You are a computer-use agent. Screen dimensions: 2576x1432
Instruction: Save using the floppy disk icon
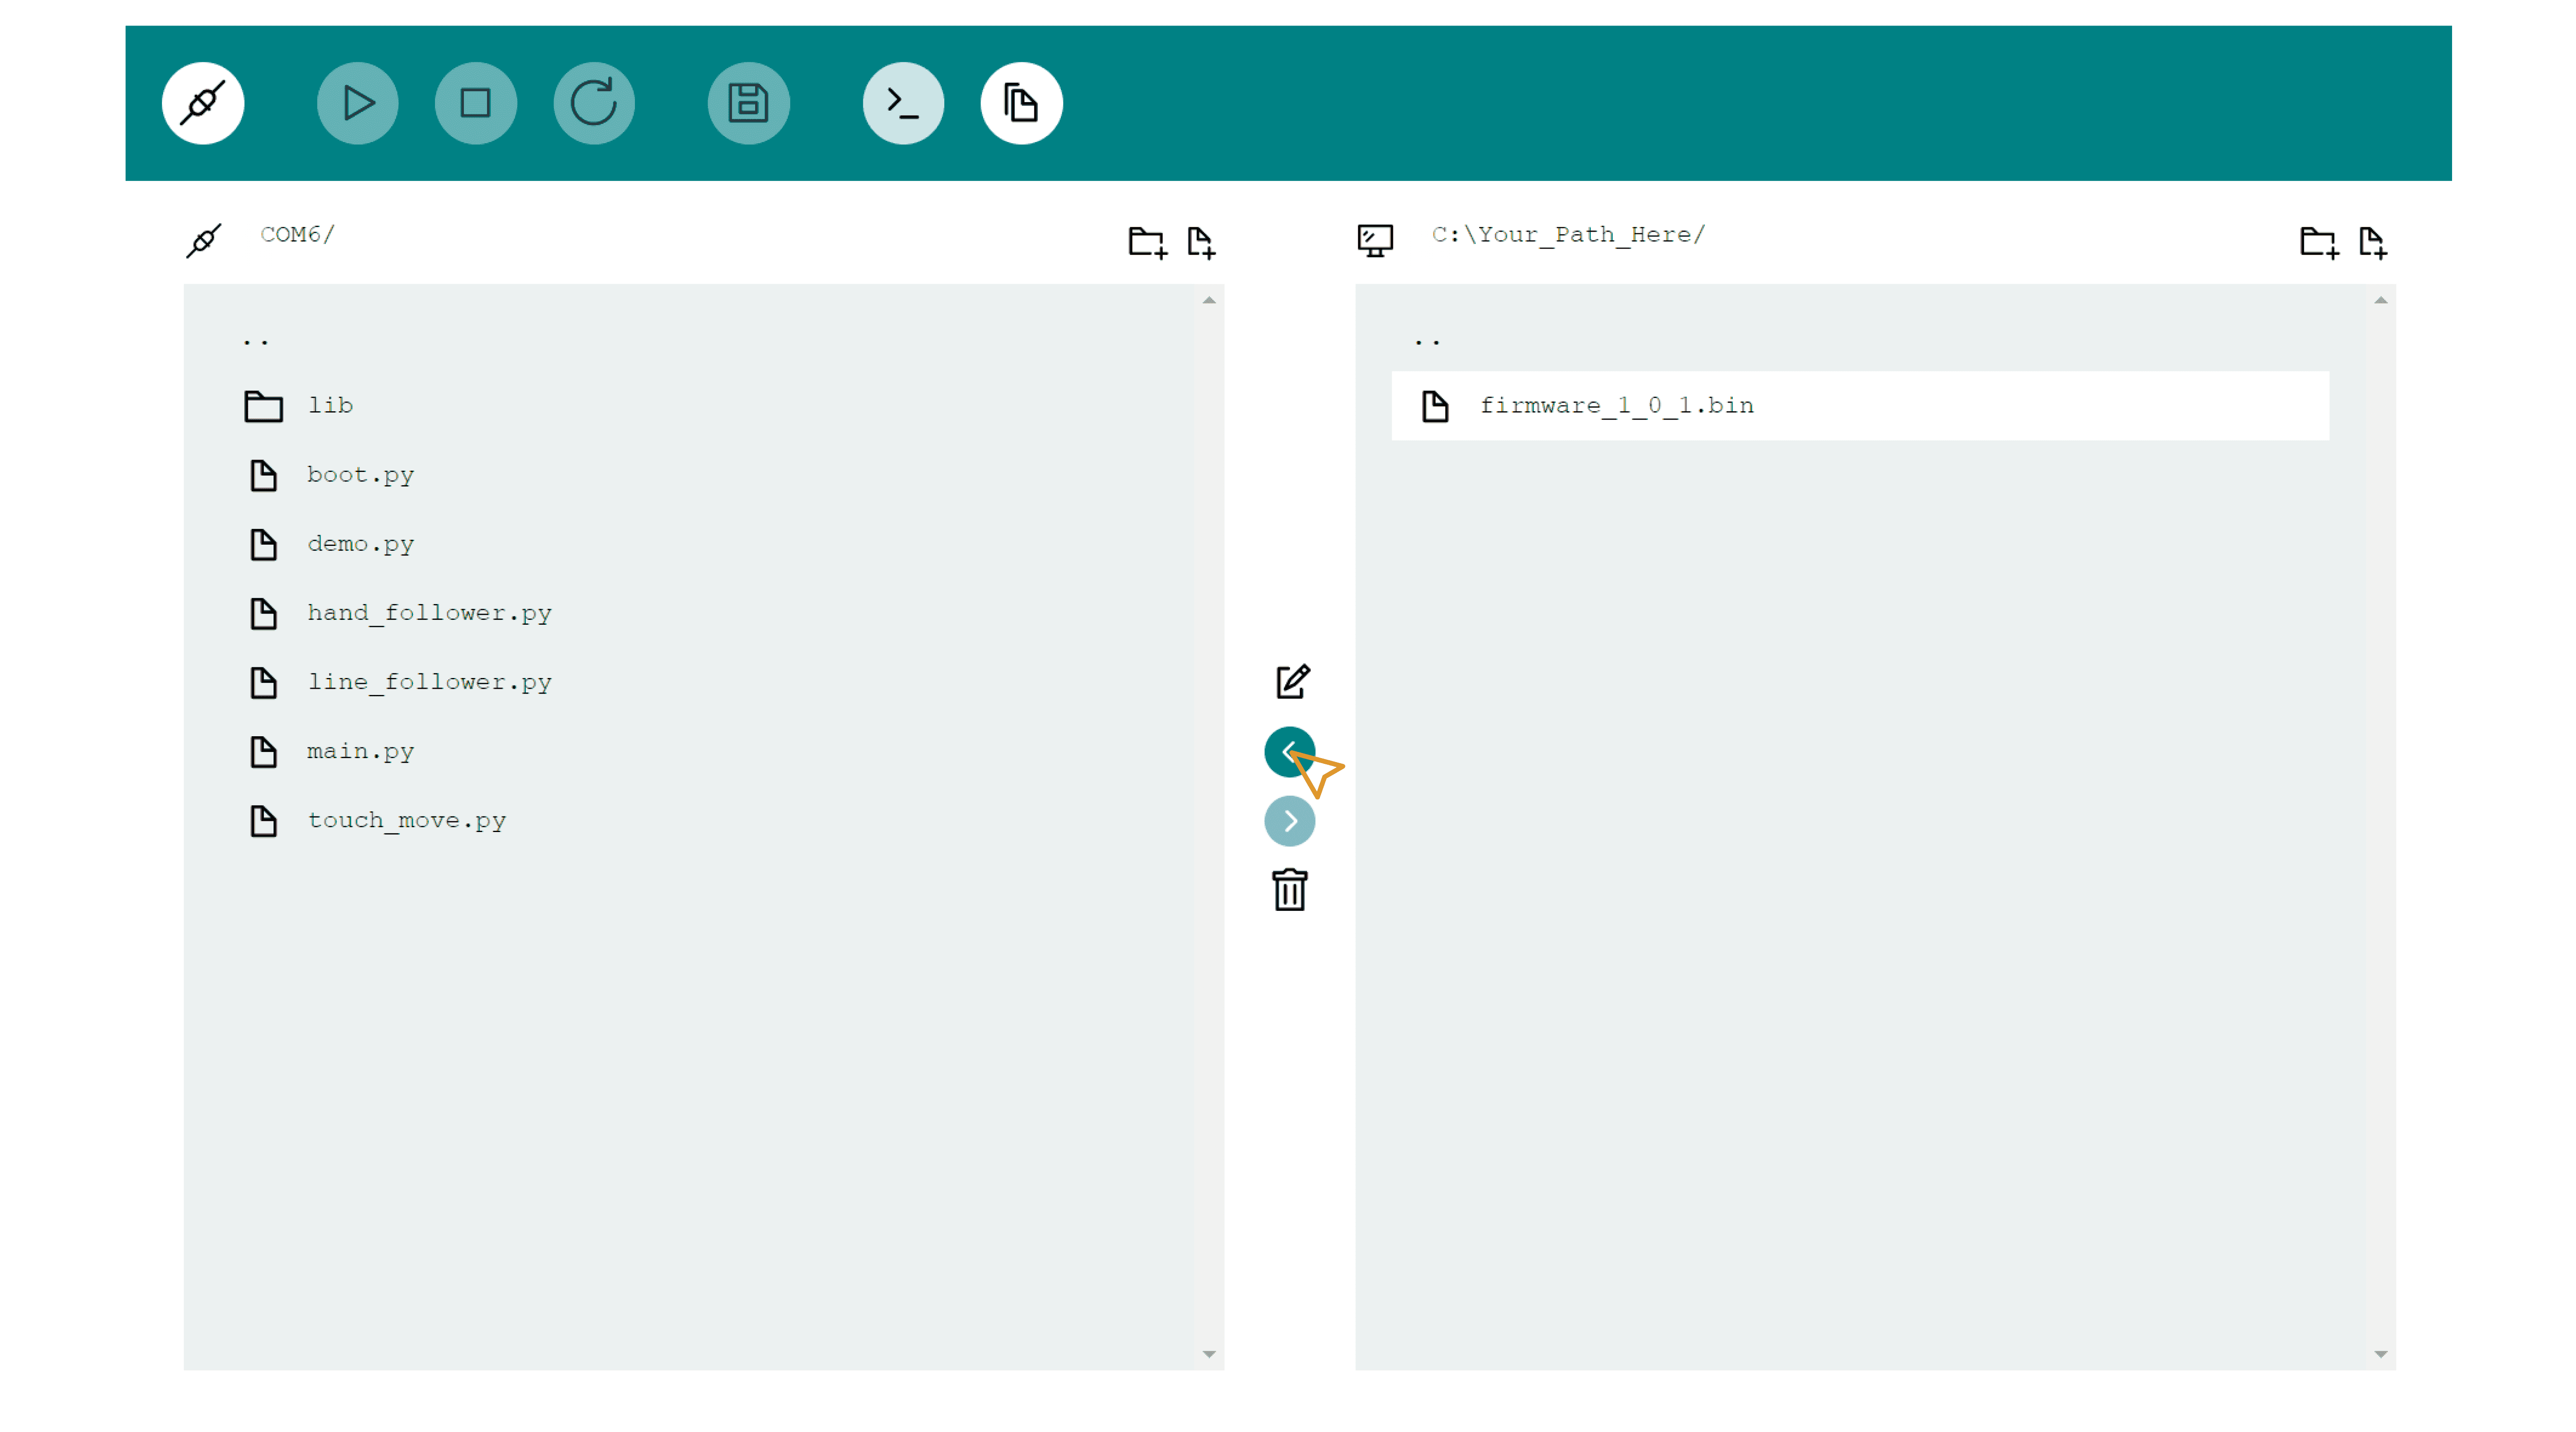tap(748, 103)
